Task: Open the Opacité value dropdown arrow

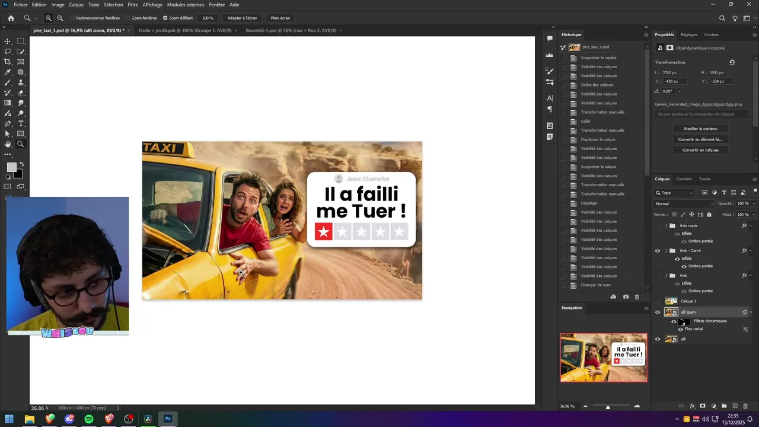Action: (x=754, y=203)
